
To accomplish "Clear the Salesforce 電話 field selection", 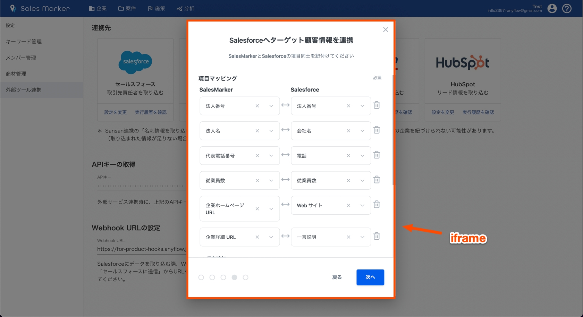I will (348, 156).
